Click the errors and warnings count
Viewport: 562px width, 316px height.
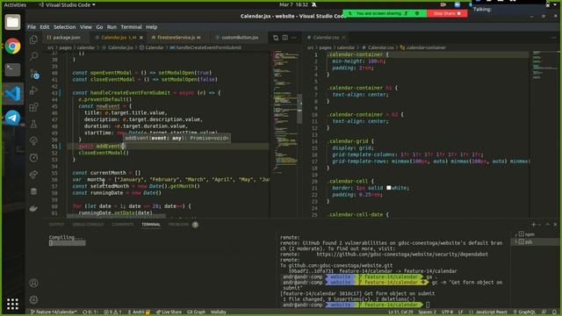click(x=112, y=312)
